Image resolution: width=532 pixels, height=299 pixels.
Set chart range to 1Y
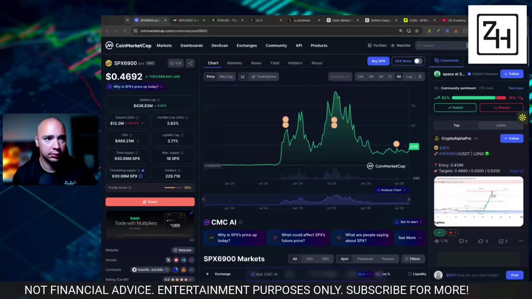[390, 77]
